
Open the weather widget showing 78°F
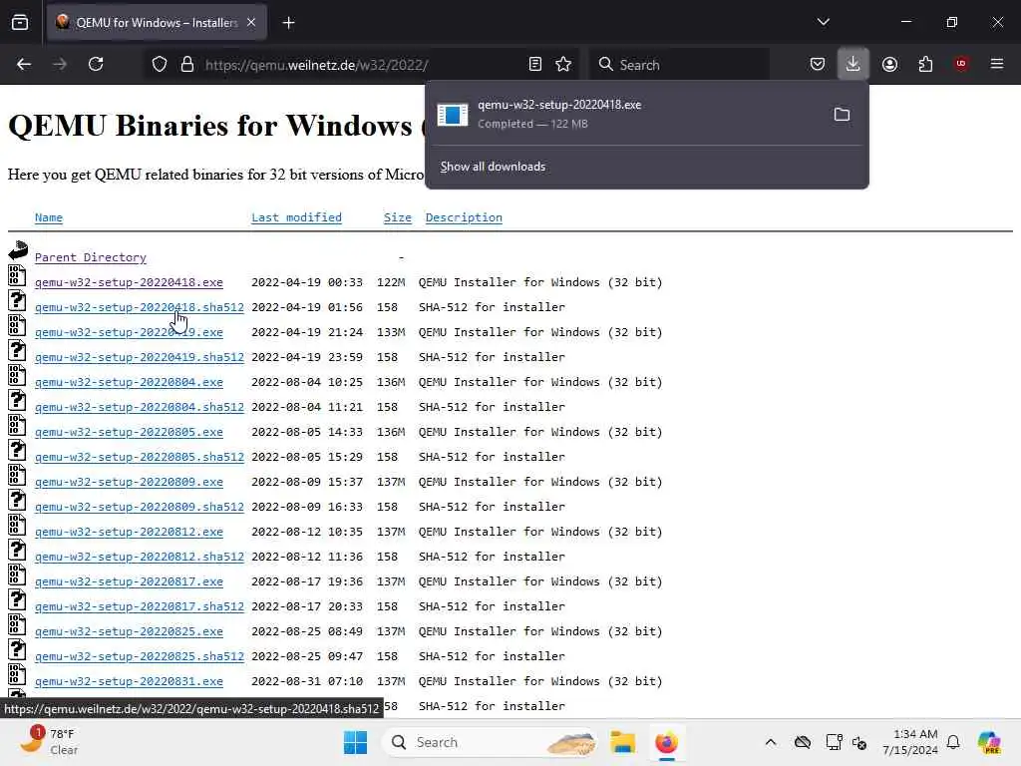coord(49,742)
